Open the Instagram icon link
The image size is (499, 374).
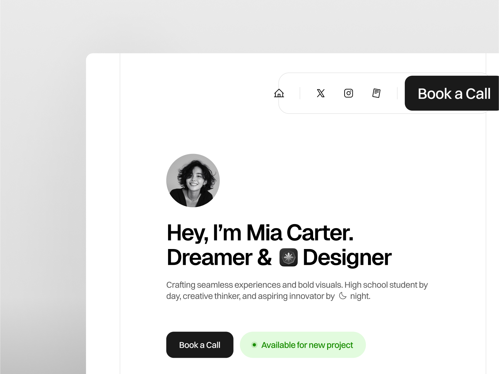tap(348, 93)
